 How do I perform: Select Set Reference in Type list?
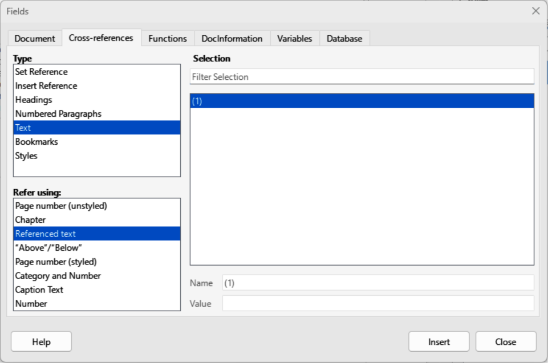click(41, 72)
